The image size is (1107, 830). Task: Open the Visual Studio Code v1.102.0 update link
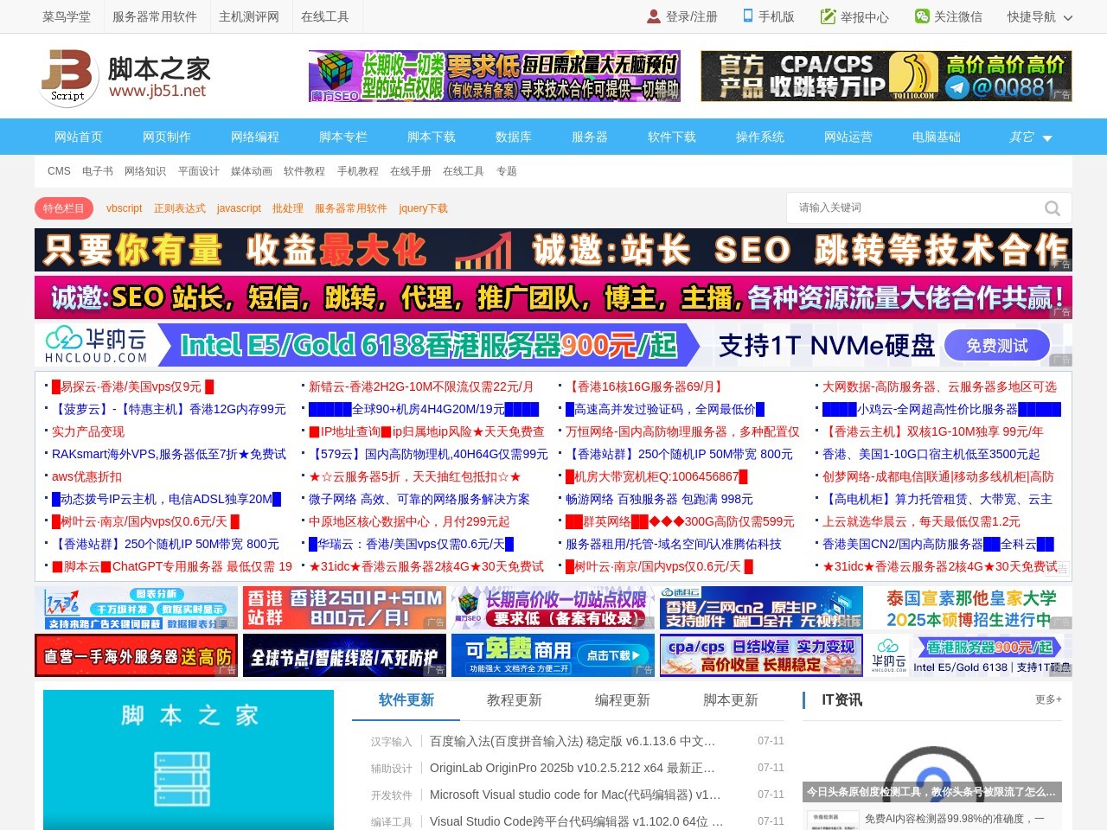(x=577, y=820)
